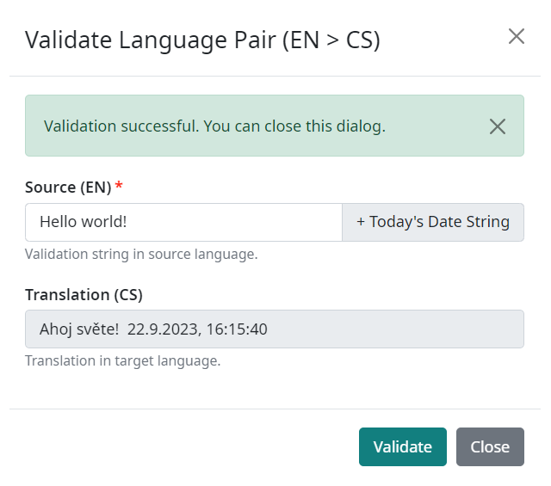The height and width of the screenshot is (486, 551).
Task: Close the Validate Language Pair dialog via X
Action: click(517, 36)
